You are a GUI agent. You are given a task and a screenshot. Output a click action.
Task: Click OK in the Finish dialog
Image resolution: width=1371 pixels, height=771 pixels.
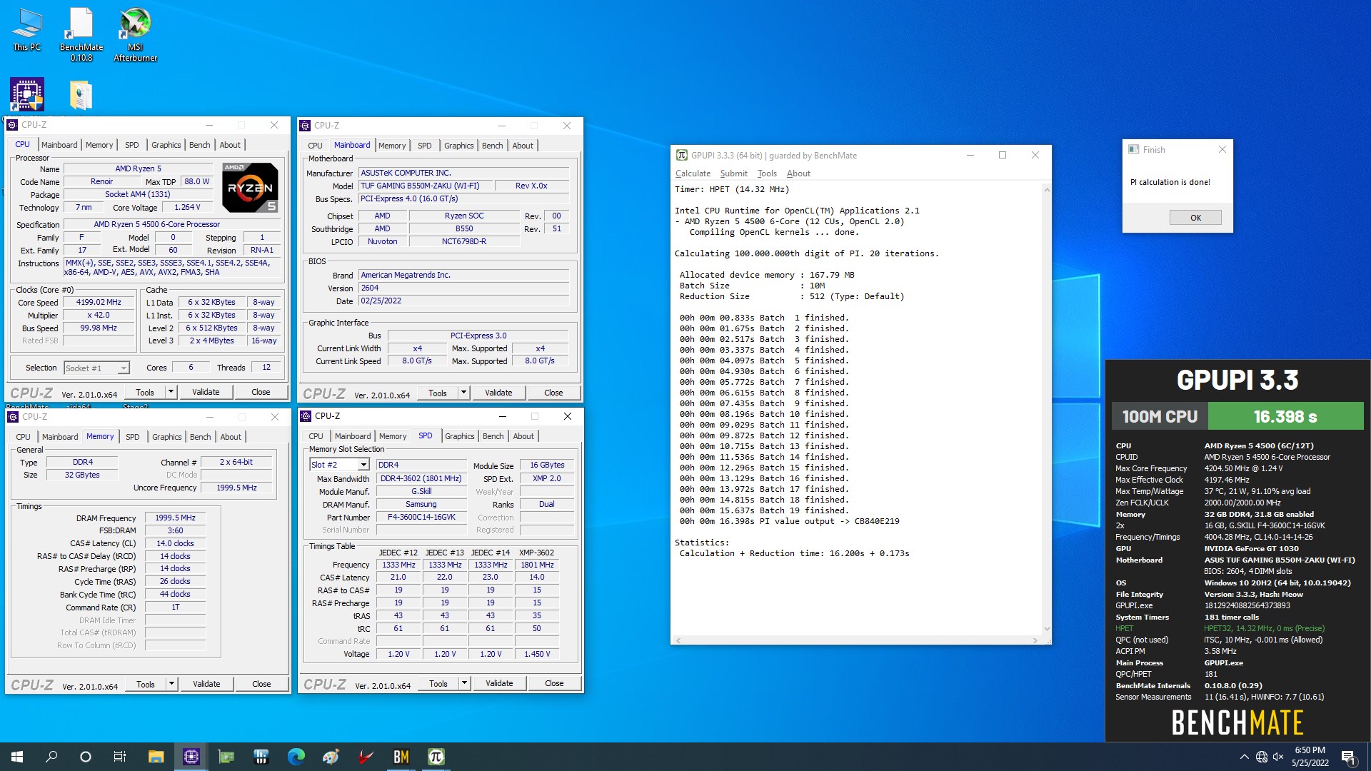1195,218
